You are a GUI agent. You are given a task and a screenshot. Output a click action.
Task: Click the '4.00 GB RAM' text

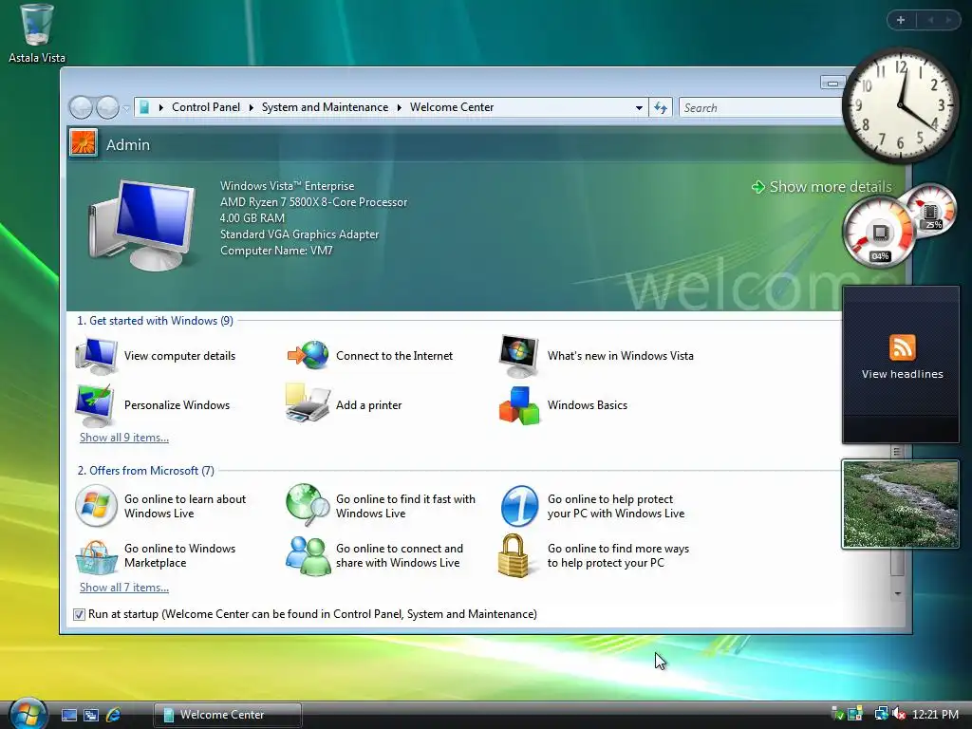tap(252, 218)
